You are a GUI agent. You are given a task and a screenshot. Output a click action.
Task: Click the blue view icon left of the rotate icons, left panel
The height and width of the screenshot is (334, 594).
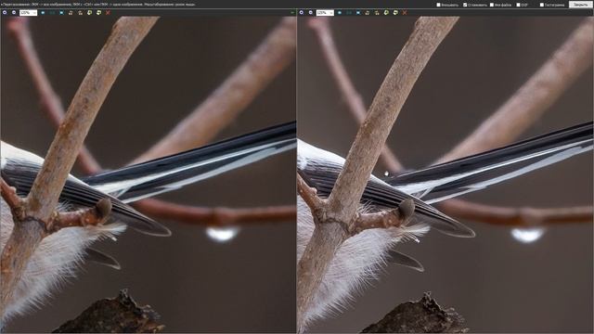[x=61, y=12]
